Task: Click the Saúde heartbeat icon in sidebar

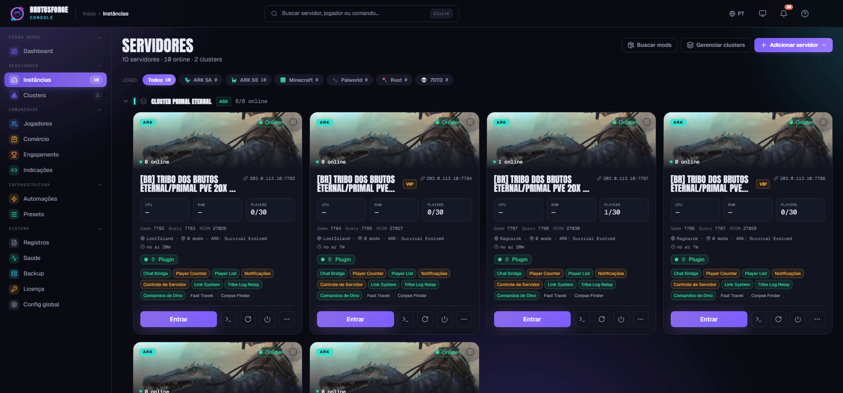Action: tap(14, 258)
